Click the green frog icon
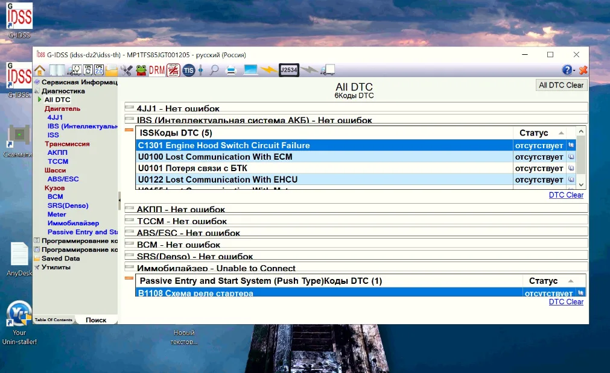The height and width of the screenshot is (373, 610). tap(141, 71)
